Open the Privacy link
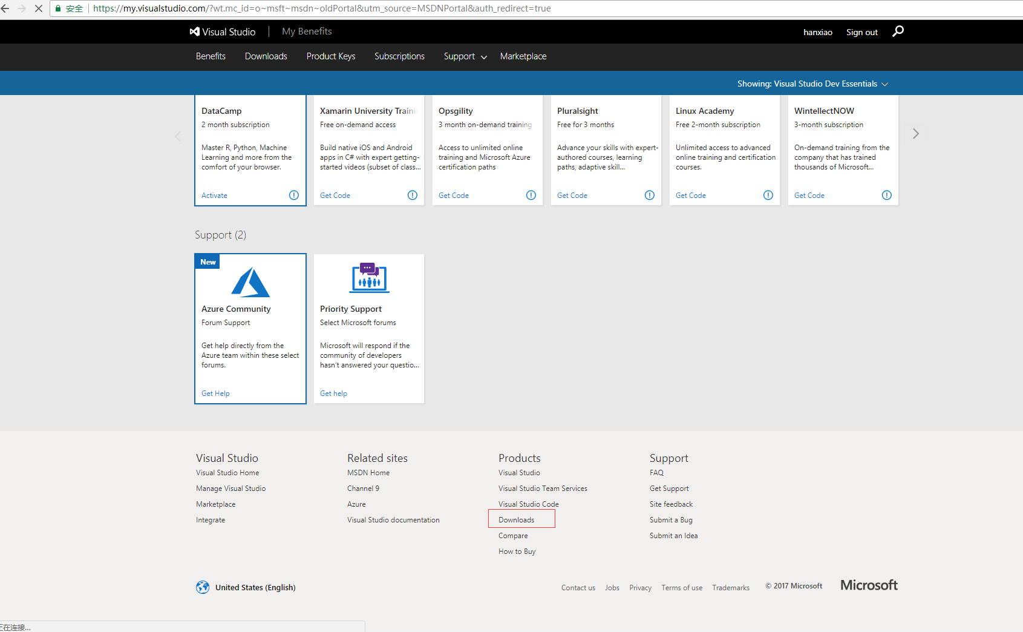This screenshot has width=1023, height=632. pos(640,588)
